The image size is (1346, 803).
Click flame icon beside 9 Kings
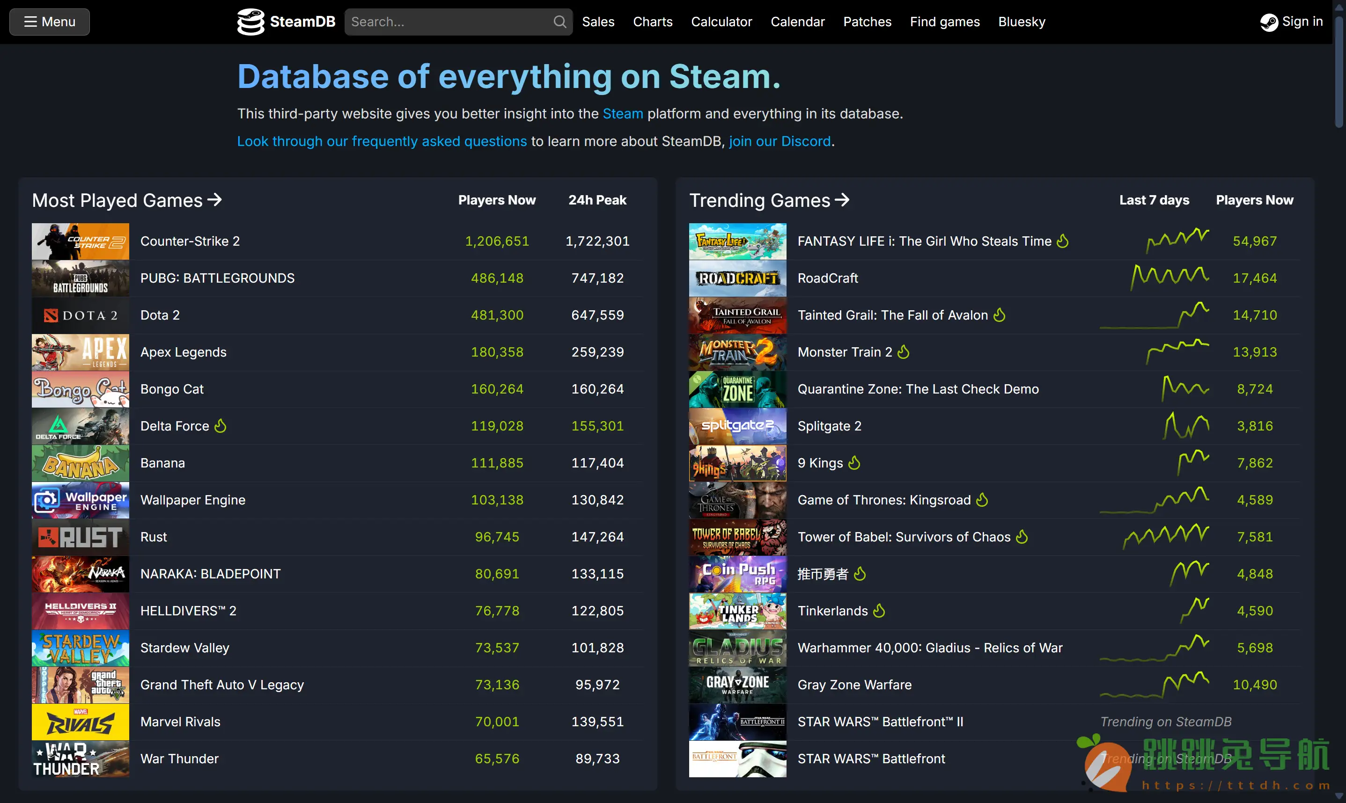click(x=854, y=463)
